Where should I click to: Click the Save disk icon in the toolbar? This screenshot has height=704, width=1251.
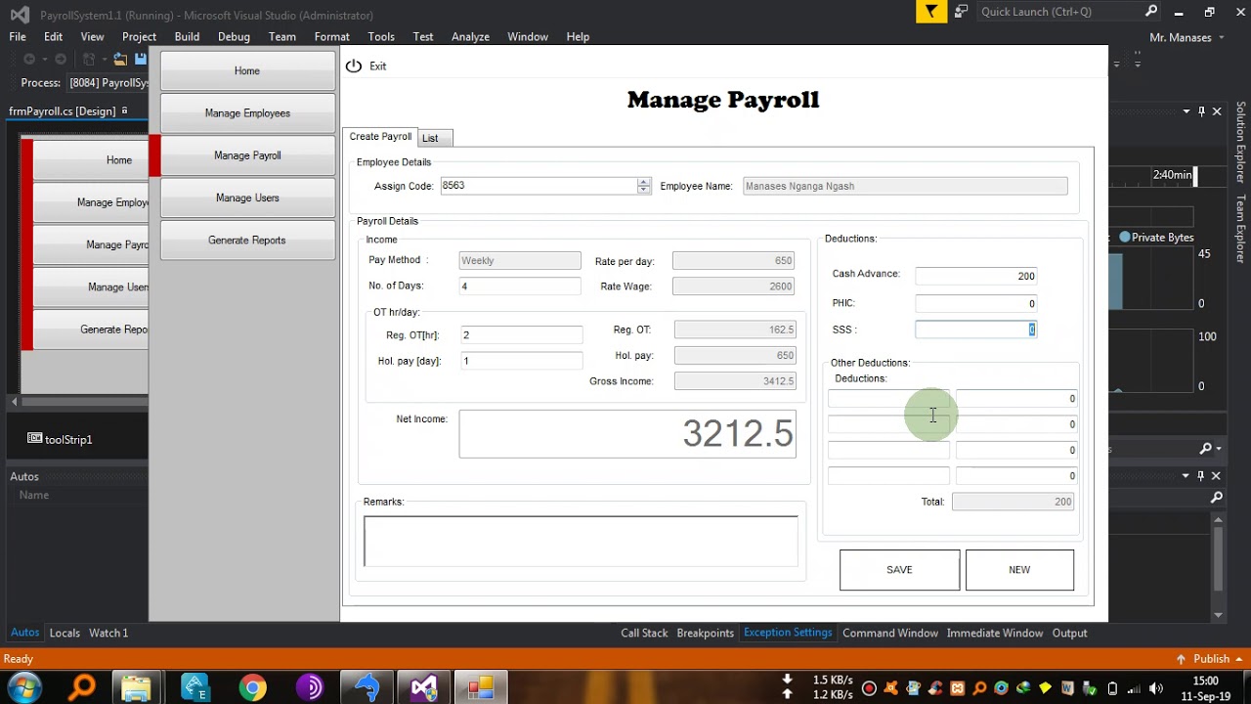pos(141,60)
